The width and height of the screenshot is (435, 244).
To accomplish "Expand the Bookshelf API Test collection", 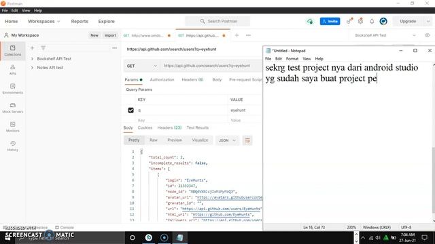I will (32, 59).
